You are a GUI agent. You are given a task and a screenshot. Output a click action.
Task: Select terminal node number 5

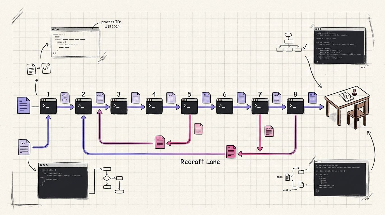click(189, 106)
